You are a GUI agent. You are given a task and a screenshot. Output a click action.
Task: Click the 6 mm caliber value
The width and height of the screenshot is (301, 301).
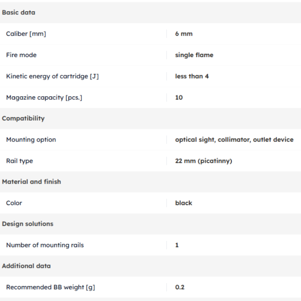tap(184, 34)
